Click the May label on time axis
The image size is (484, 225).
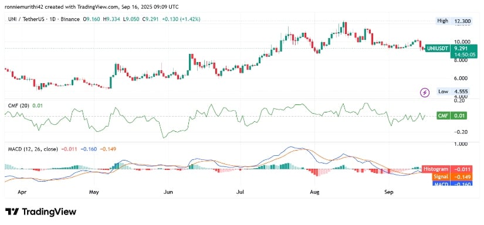[93, 192]
